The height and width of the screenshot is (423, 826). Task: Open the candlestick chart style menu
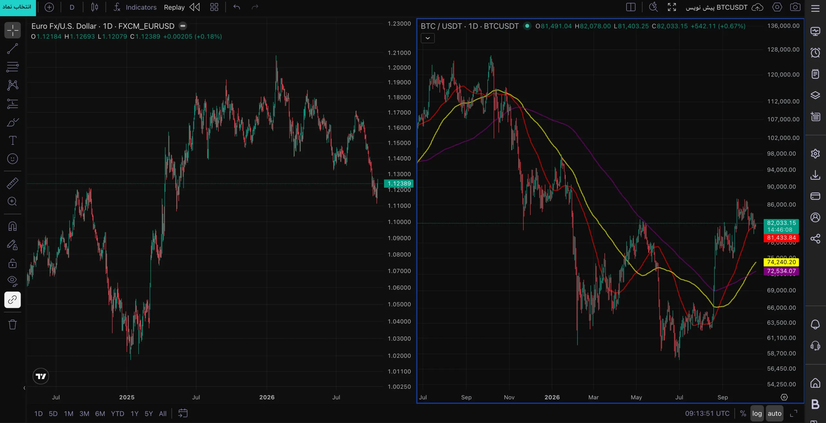tap(95, 7)
